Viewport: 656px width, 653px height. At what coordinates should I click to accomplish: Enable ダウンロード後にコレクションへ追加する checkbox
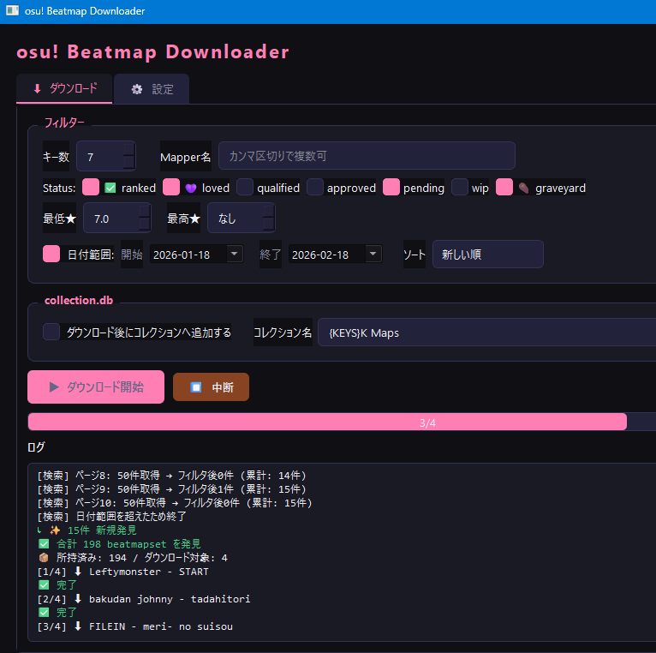pyautogui.click(x=51, y=332)
